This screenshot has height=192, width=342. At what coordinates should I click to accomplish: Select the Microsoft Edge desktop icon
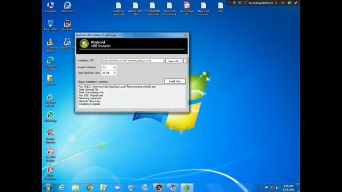tap(50, 63)
